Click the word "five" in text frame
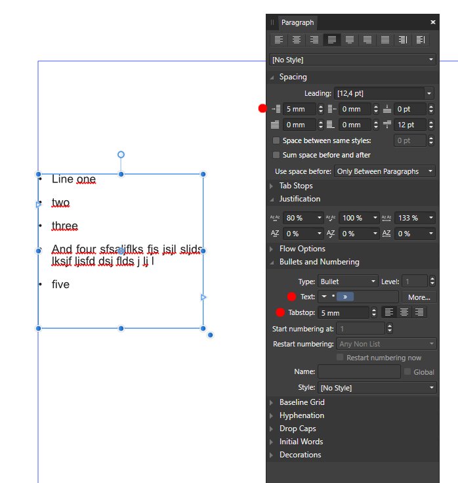The width and height of the screenshot is (458, 483). (x=60, y=284)
